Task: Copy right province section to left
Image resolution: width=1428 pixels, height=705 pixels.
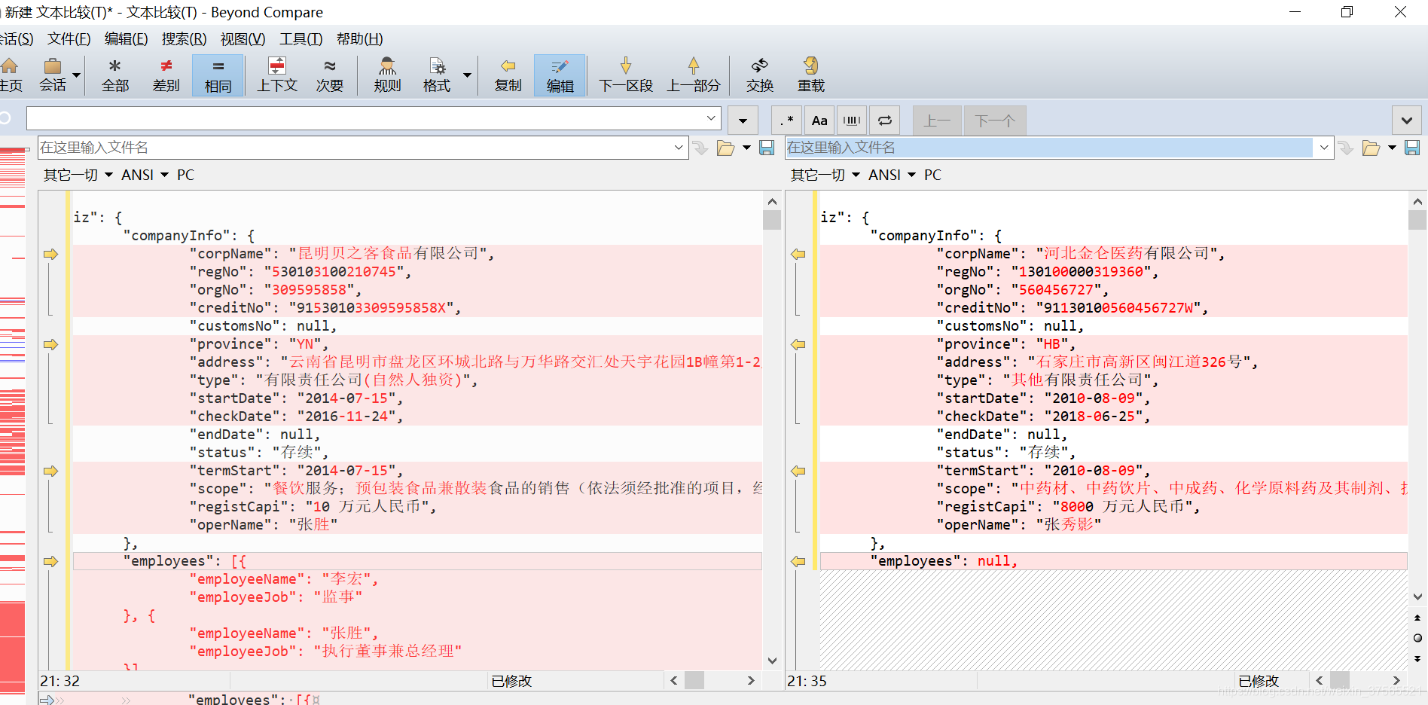Action: coord(798,344)
